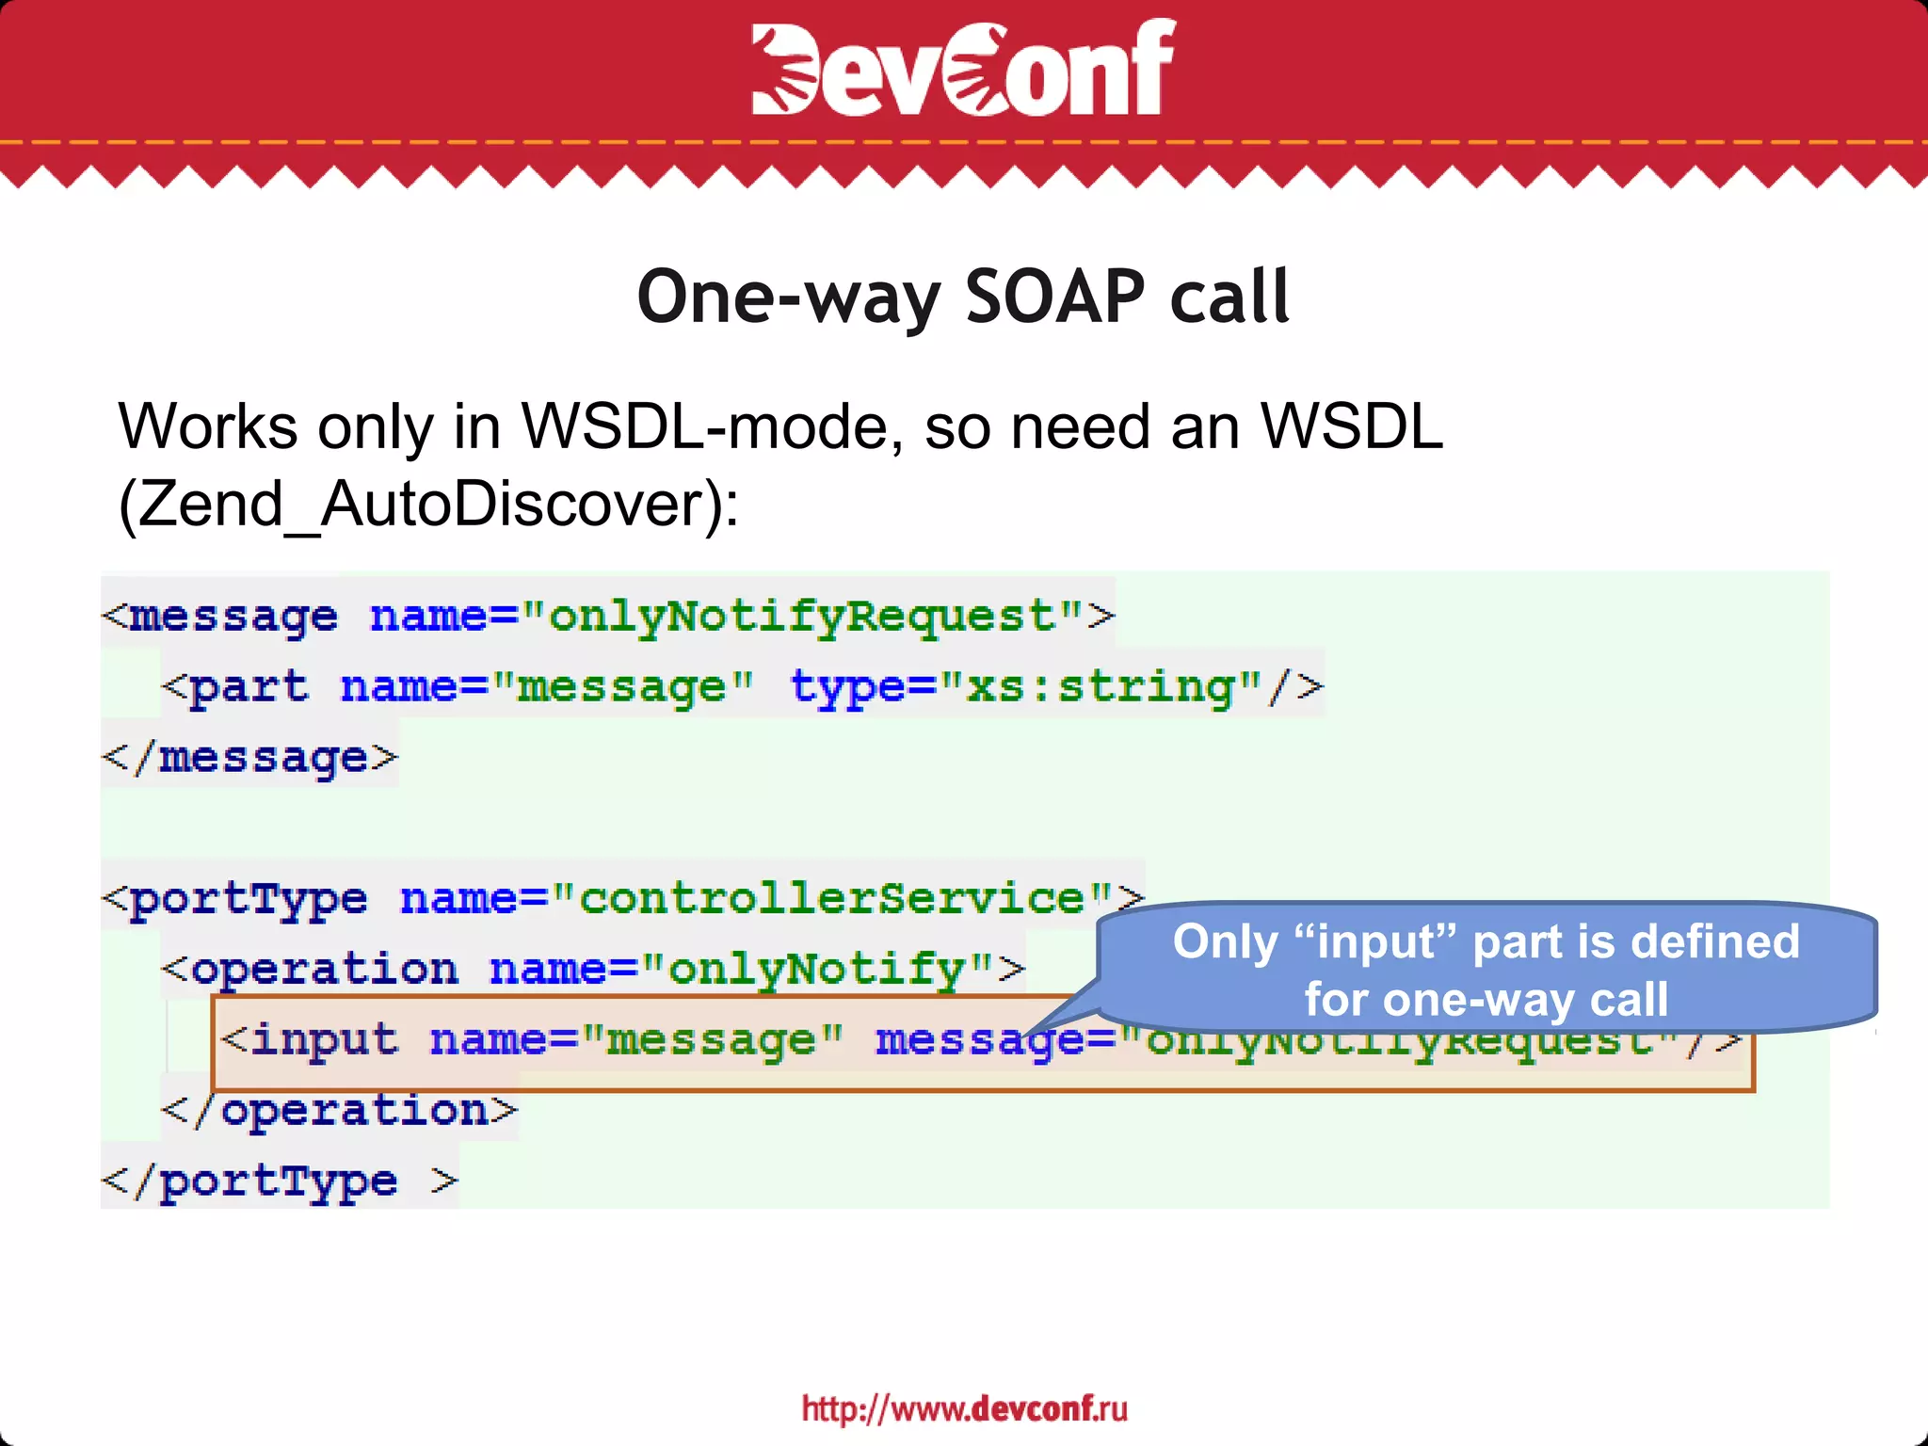Viewport: 1928px width, 1446px height.
Task: Click the '(Zend_AutoDiscover):' text line
Action: click(428, 506)
